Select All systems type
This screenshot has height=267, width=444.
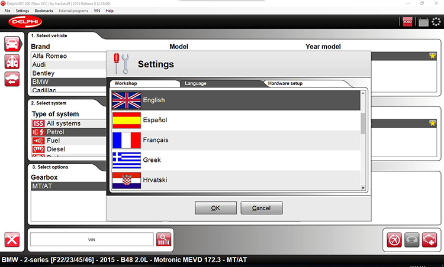(69, 123)
